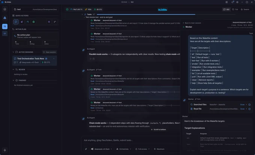Click the Todo count box
Screen dimensions: 255x155
pos(21,43)
